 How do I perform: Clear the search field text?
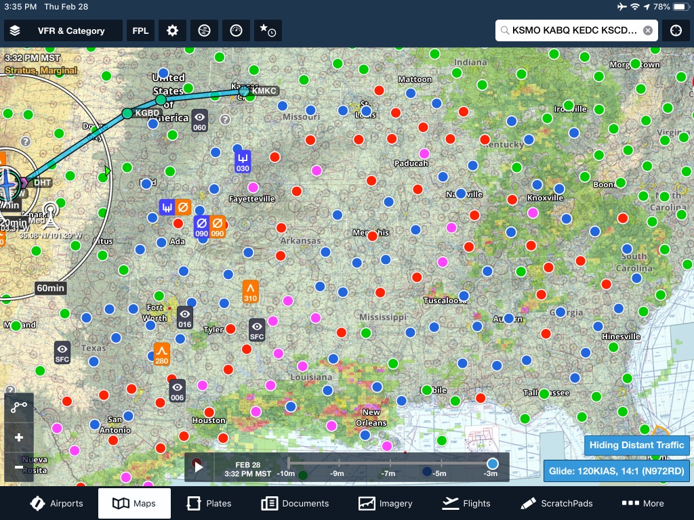(x=648, y=30)
